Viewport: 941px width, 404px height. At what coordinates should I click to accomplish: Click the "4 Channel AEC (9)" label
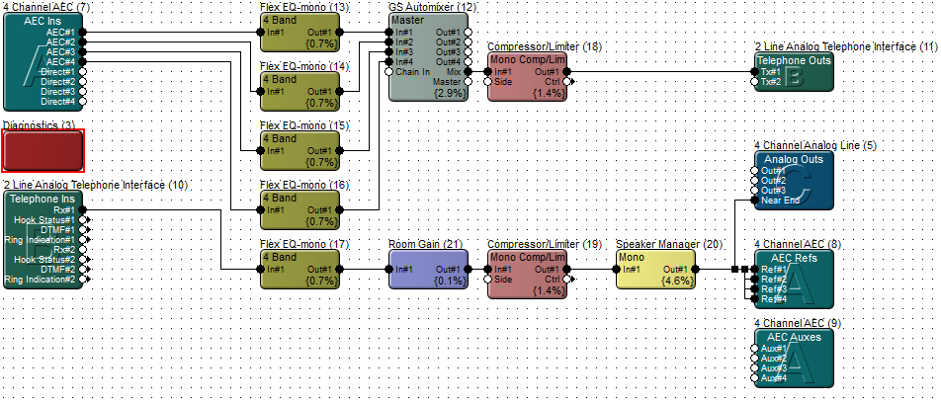tap(798, 323)
